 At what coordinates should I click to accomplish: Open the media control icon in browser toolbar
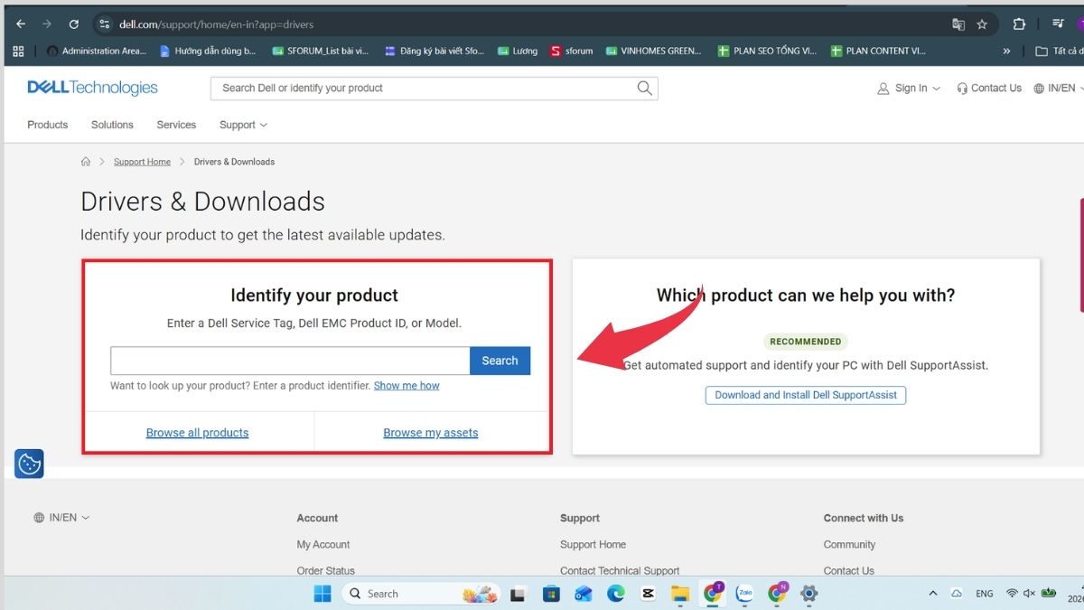point(1058,24)
